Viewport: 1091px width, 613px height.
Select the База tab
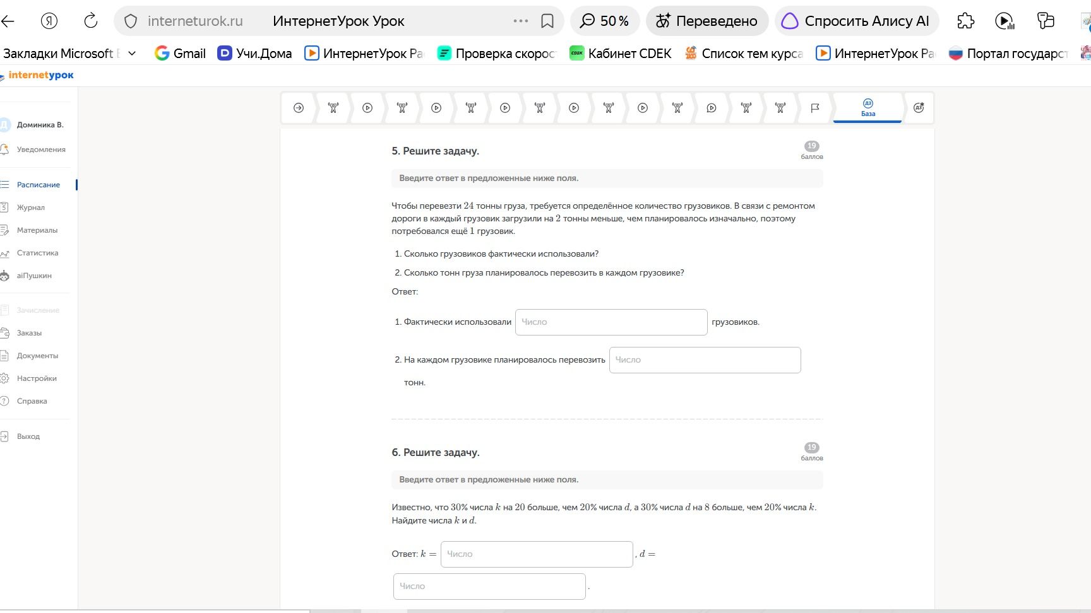pyautogui.click(x=868, y=108)
